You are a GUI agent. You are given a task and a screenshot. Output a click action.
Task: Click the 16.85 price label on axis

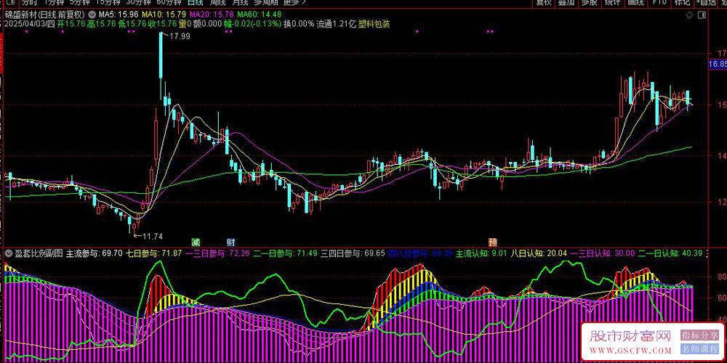point(717,65)
